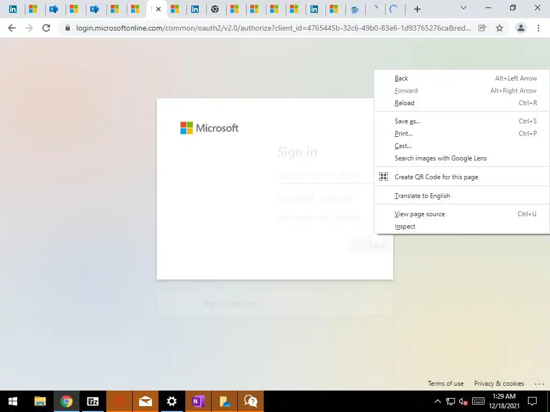550x412 pixels.
Task: Choose Forward in the context menu
Action: [461, 90]
